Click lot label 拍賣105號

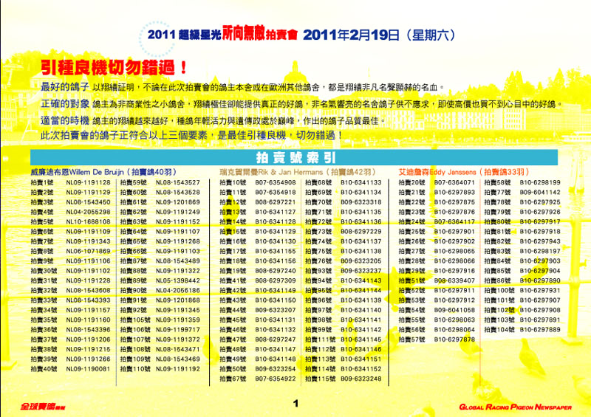pyautogui.click(x=135, y=320)
